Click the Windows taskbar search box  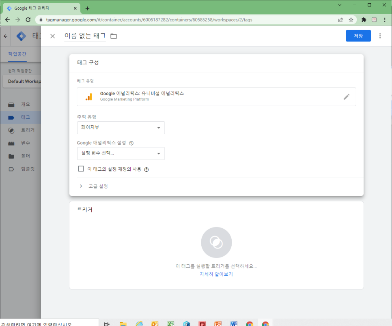pos(50,323)
